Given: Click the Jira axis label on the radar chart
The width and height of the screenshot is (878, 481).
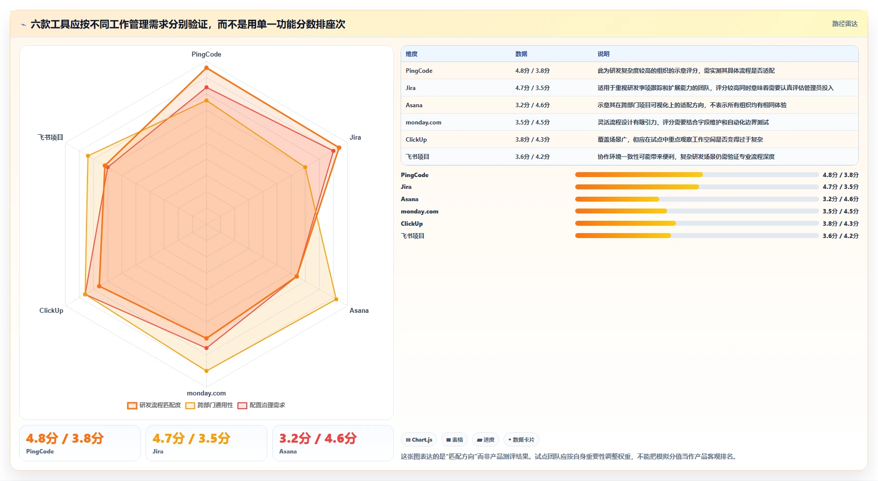Looking at the screenshot, I should (355, 137).
